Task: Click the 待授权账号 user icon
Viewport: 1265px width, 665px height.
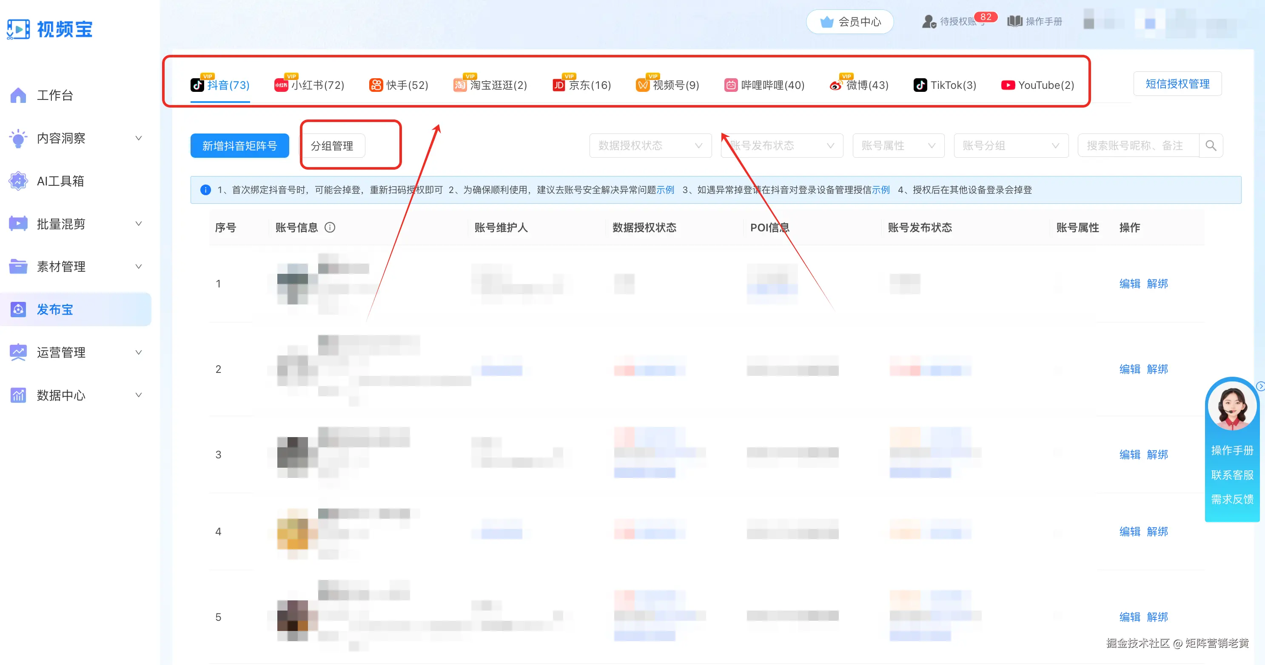Action: click(929, 22)
